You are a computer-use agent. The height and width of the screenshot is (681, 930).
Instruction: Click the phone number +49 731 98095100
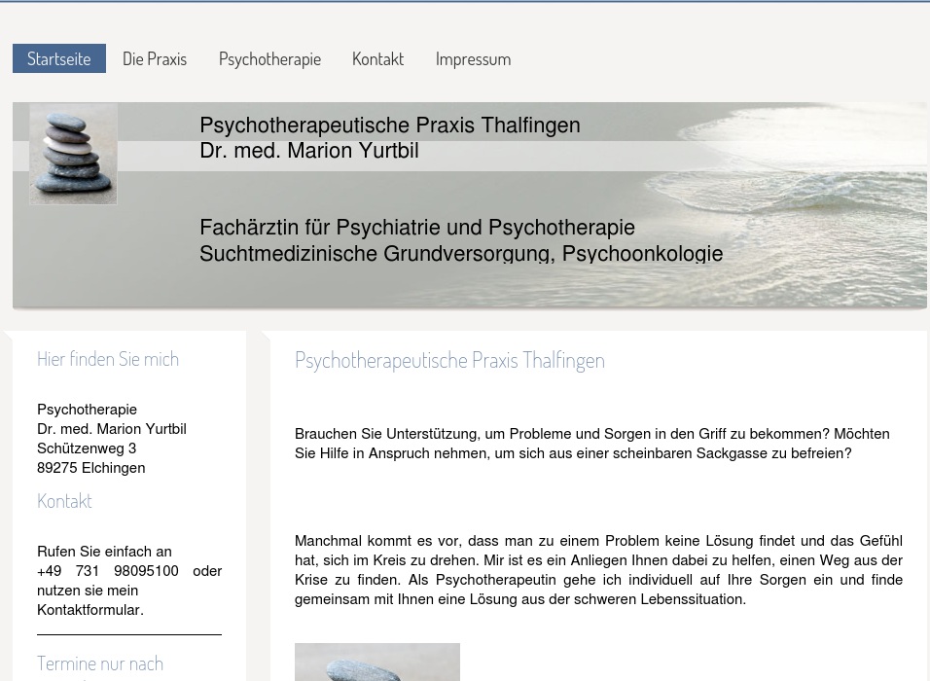pyautogui.click(x=107, y=571)
